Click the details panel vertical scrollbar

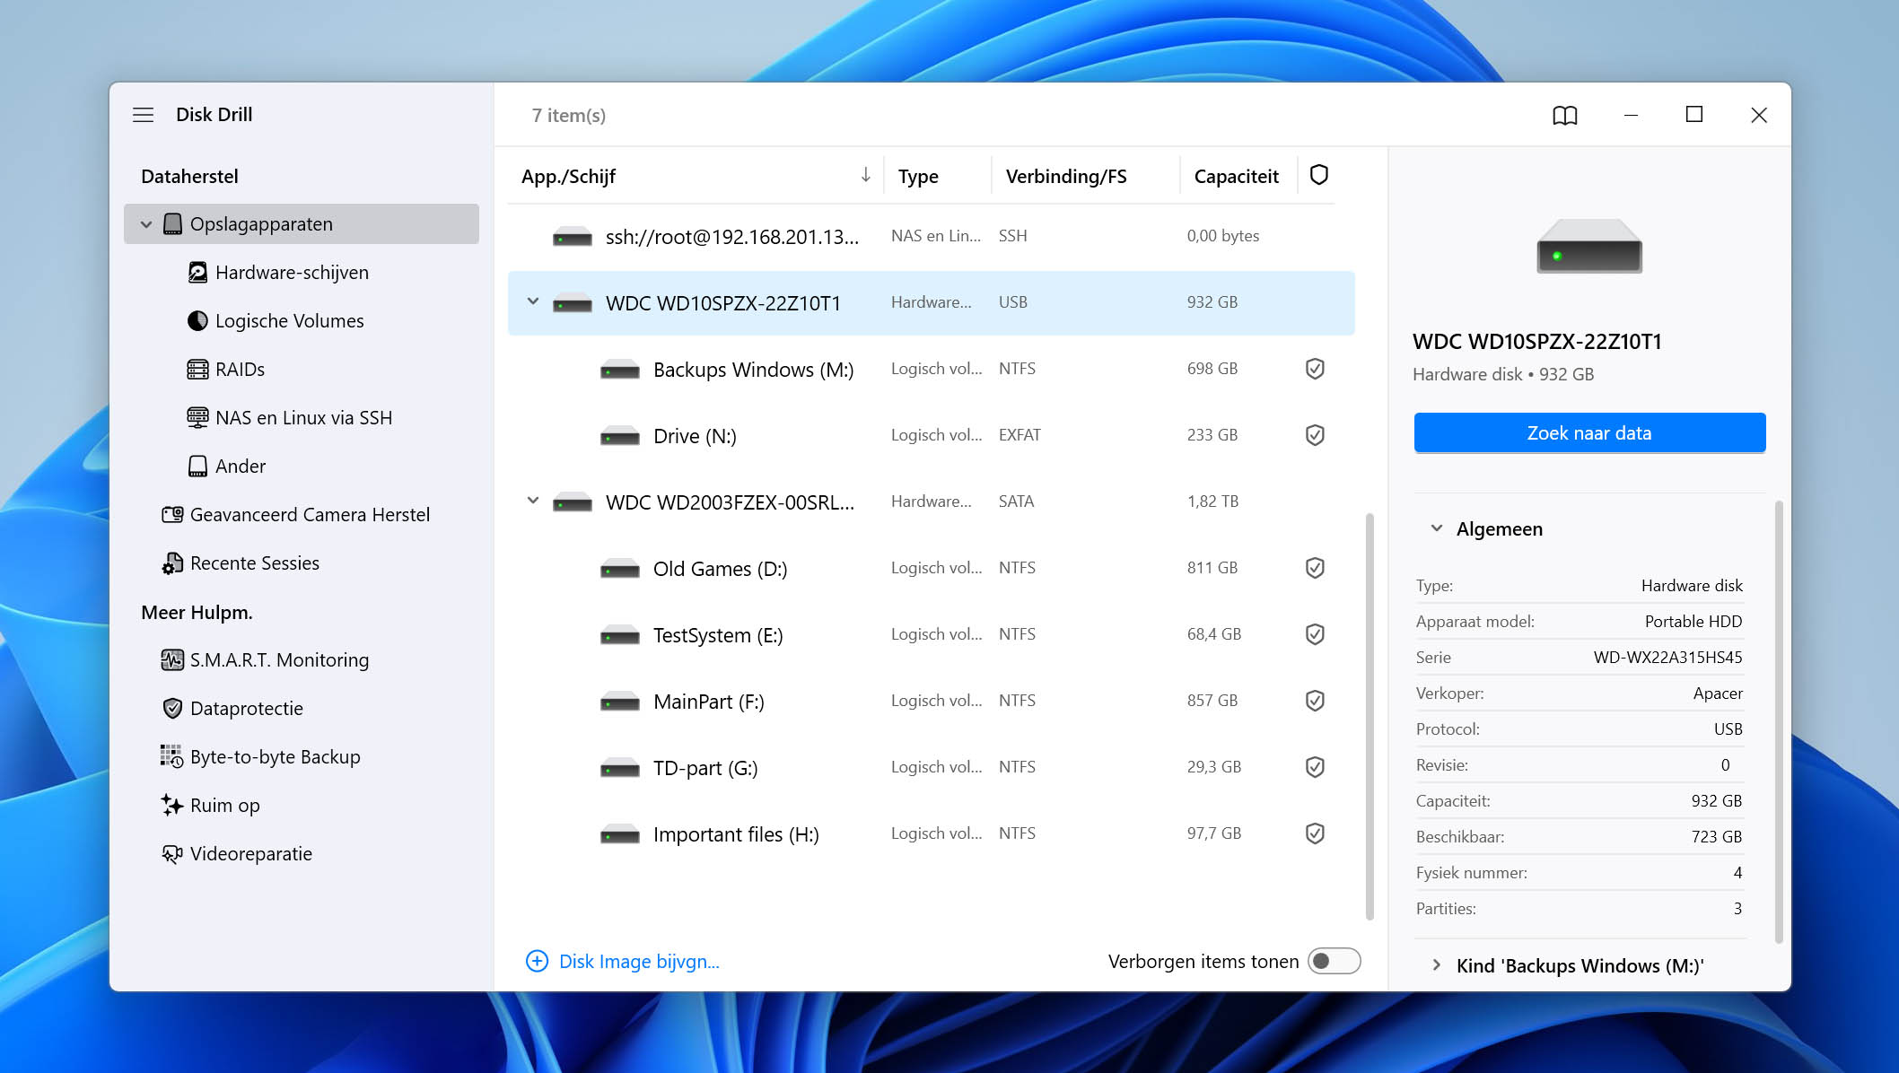coord(1779,721)
